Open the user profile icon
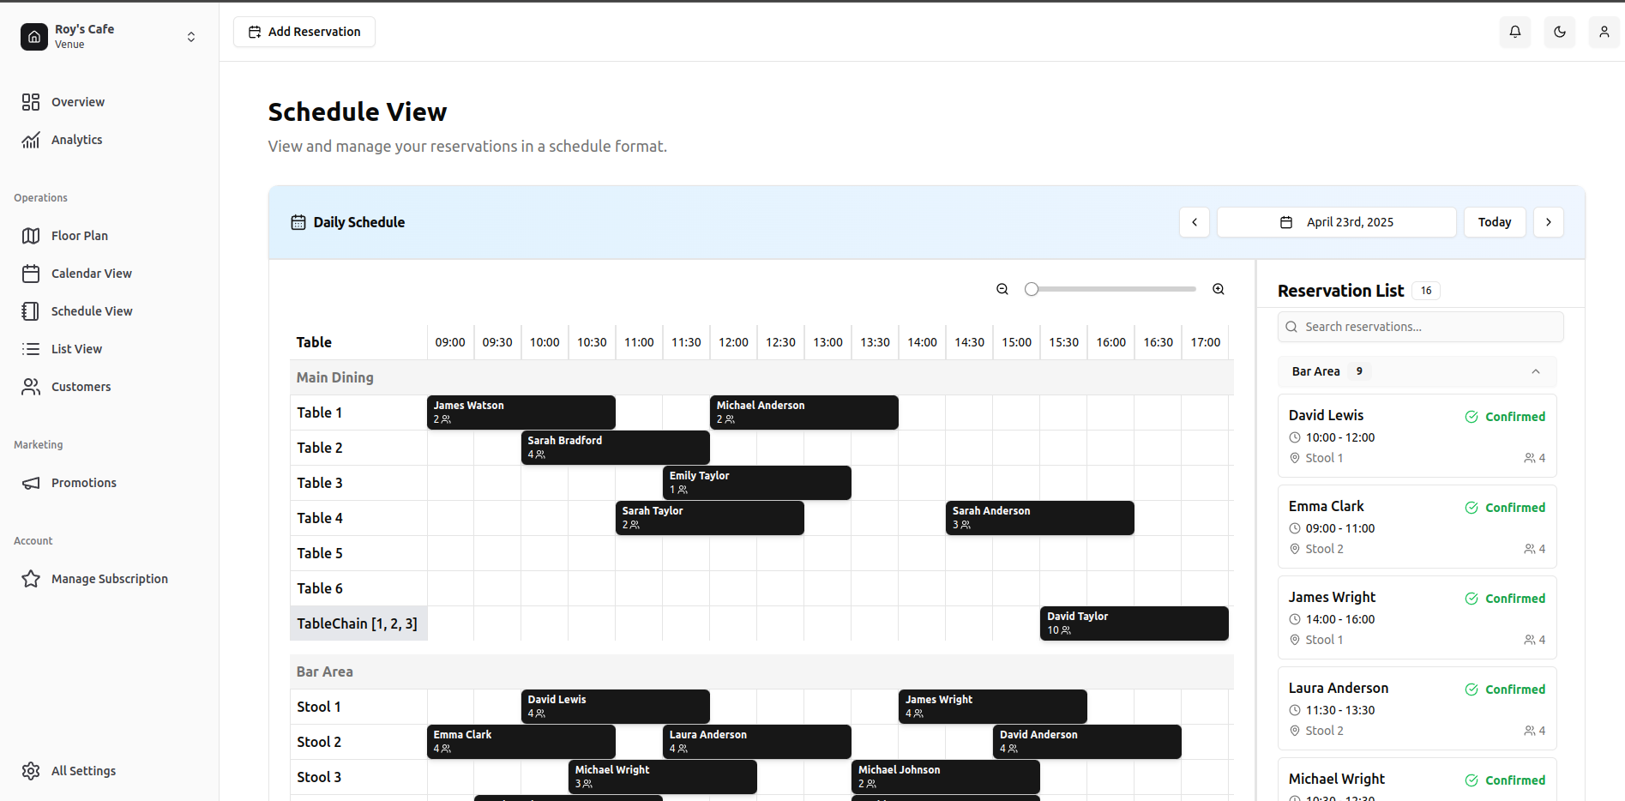 (x=1604, y=32)
